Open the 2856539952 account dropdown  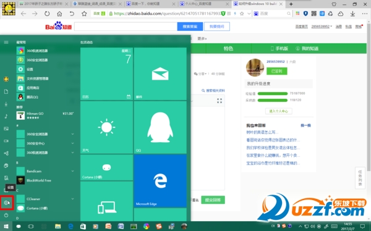pos(322,27)
